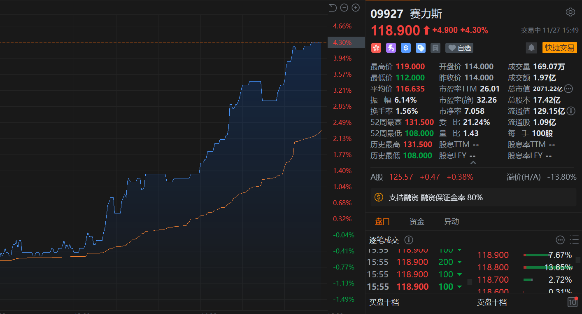Click the trade list scrollbar thumb
Image resolution: width=582 pixels, height=314 pixels.
click(470, 282)
